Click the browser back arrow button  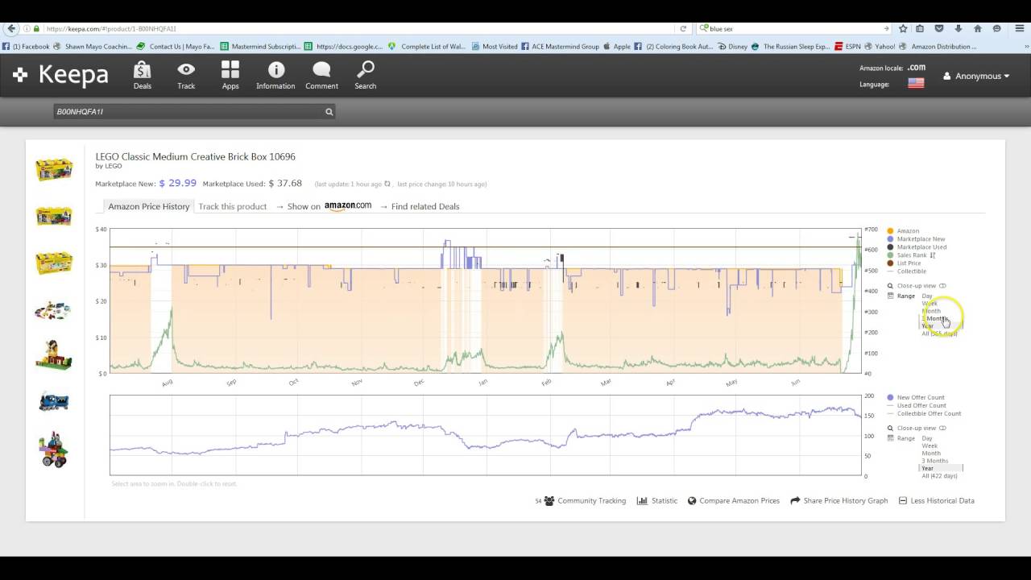(11, 28)
